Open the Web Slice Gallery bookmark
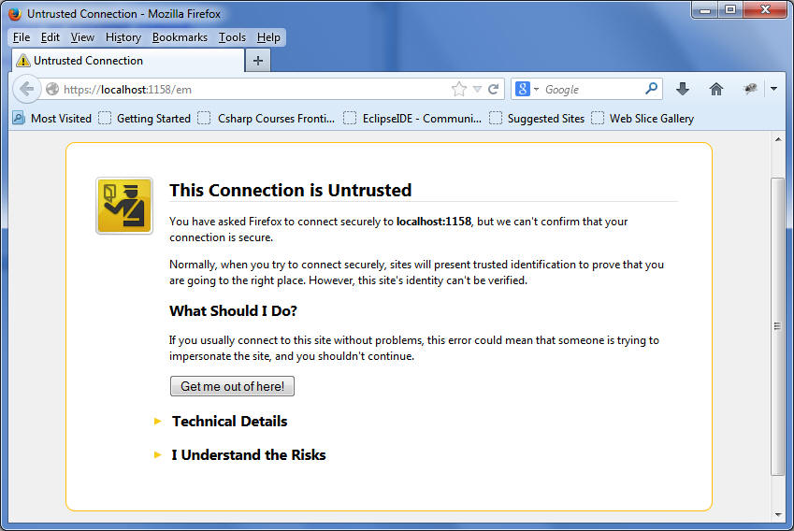Screen dimensions: 794x531 tap(642, 119)
